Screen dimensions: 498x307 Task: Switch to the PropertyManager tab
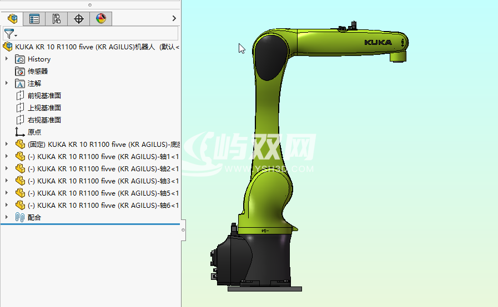[x=34, y=19]
